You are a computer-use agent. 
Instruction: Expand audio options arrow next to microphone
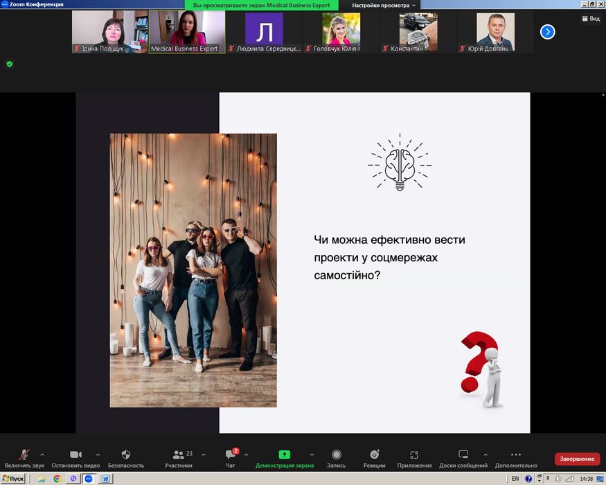[x=42, y=455]
